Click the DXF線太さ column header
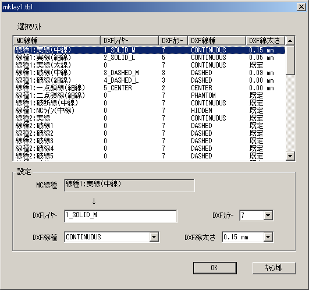Screen dimensions: 309x290 point(265,41)
